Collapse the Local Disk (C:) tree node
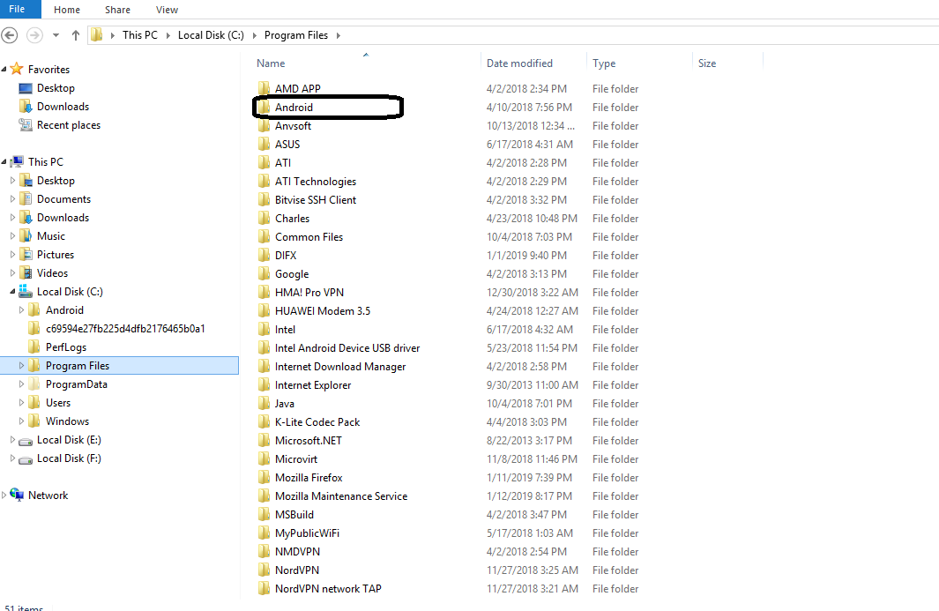This screenshot has width=939, height=611. [11, 291]
